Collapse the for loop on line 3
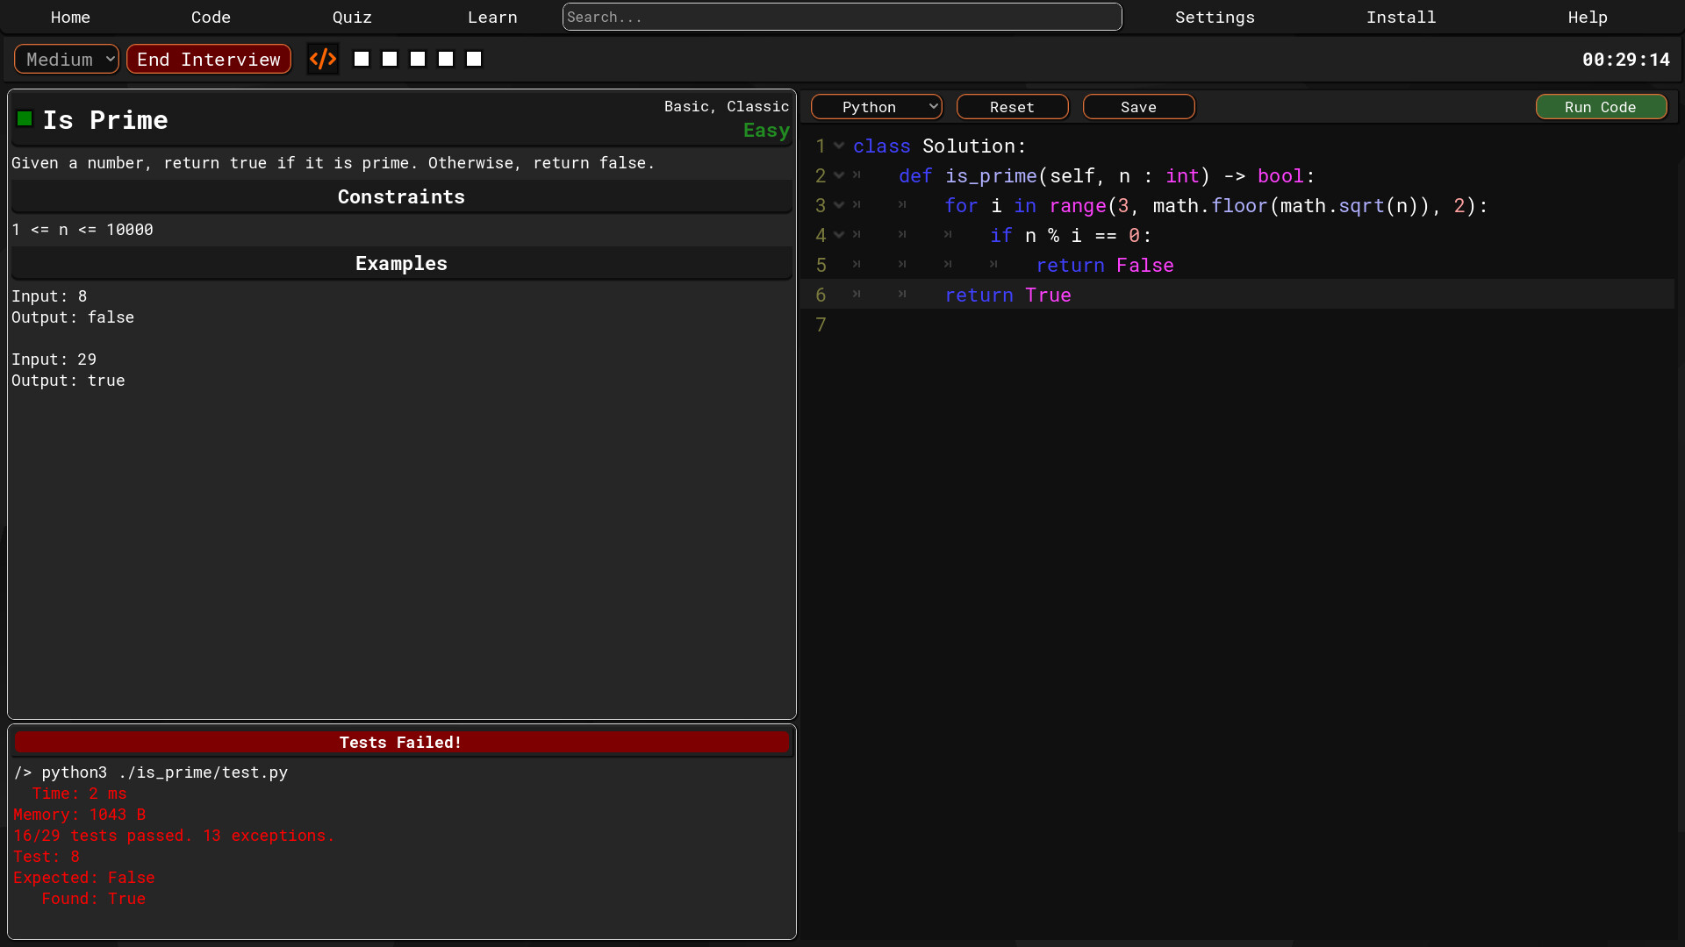Image resolution: width=1685 pixels, height=947 pixels. point(841,205)
